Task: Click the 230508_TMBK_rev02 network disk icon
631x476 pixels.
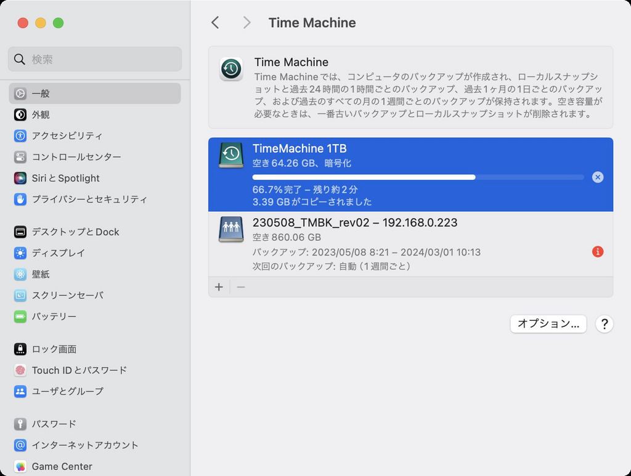Action: [231, 229]
